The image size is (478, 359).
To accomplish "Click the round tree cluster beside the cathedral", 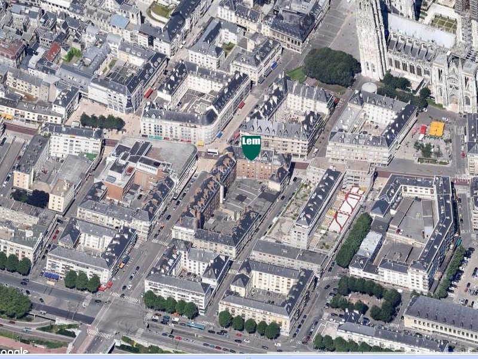I will (x=332, y=66).
